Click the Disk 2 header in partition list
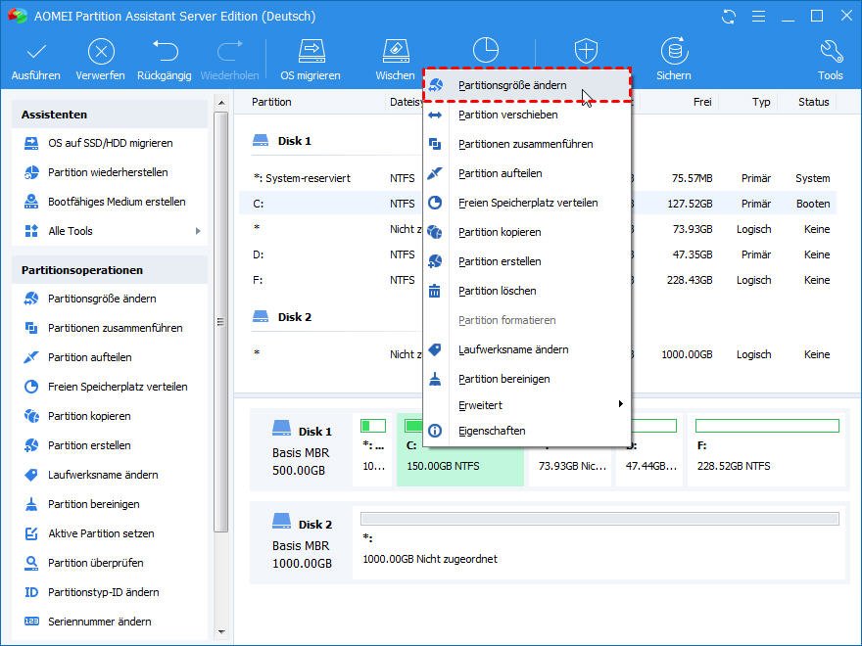Image resolution: width=862 pixels, height=646 pixels. tap(282, 317)
